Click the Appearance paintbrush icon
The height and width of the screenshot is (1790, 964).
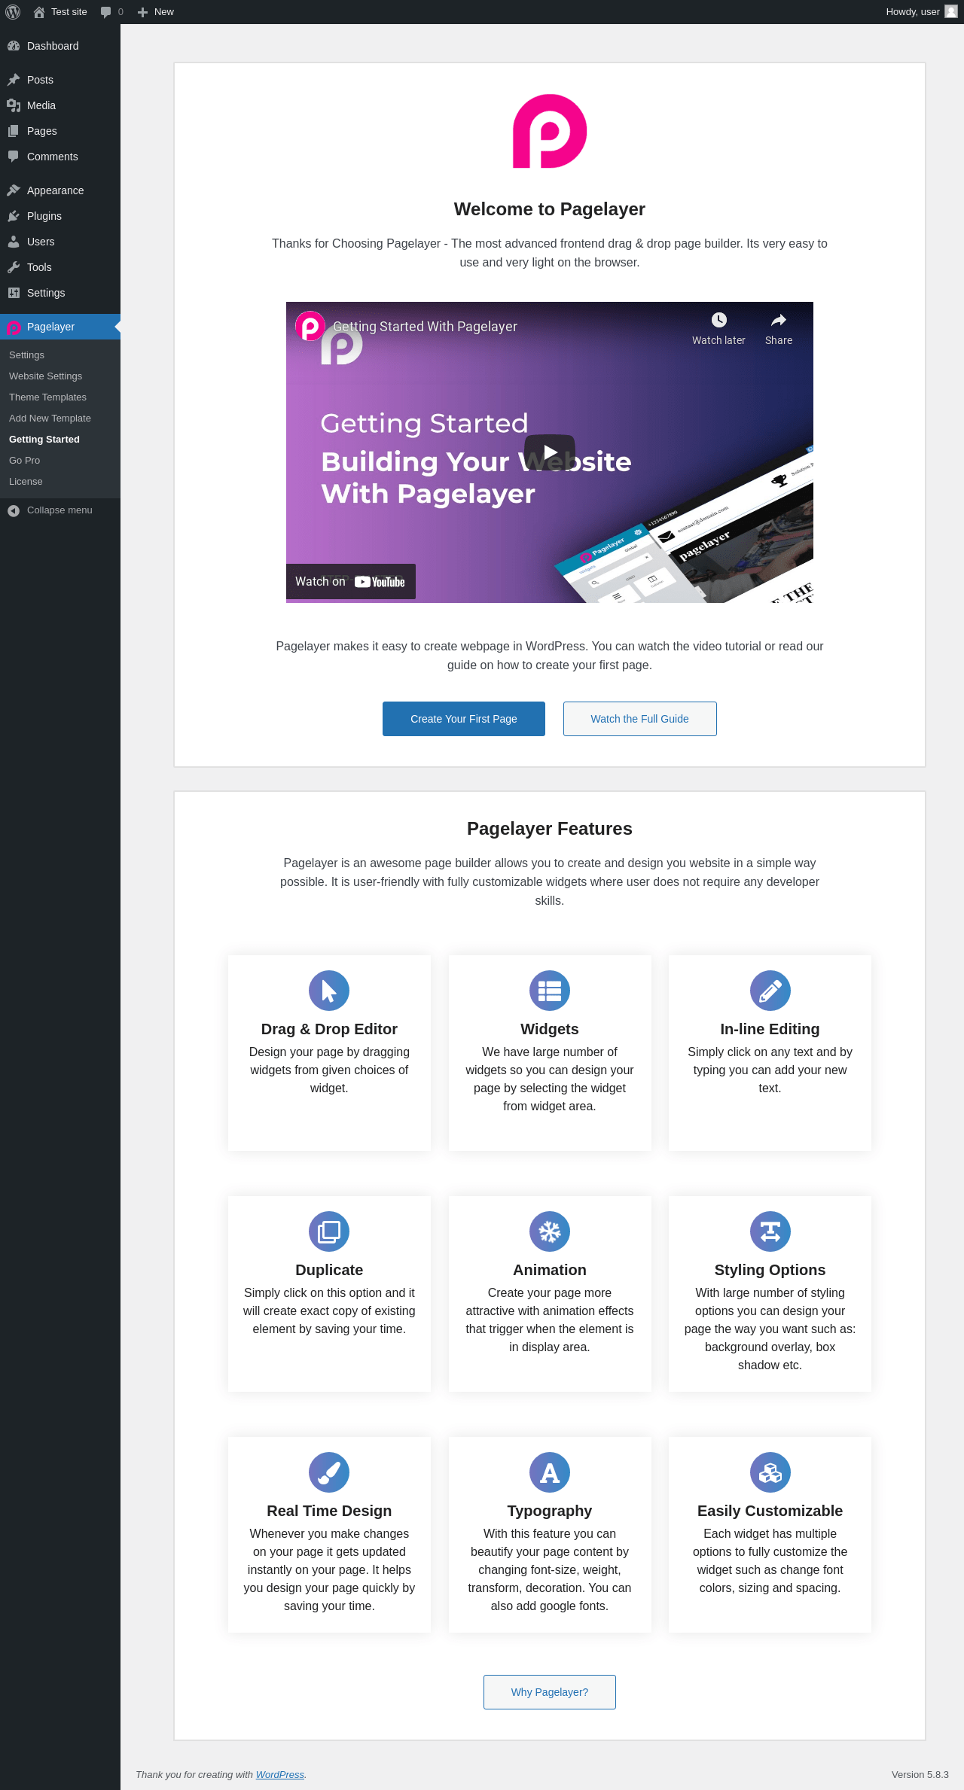coord(14,190)
